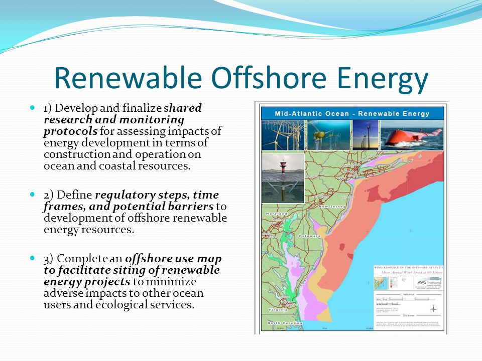Screen dimensions: 482x361
Task: Click the map header 'Mid-Atlantic Ocean - Renewable Energy'
Action: pos(352,114)
